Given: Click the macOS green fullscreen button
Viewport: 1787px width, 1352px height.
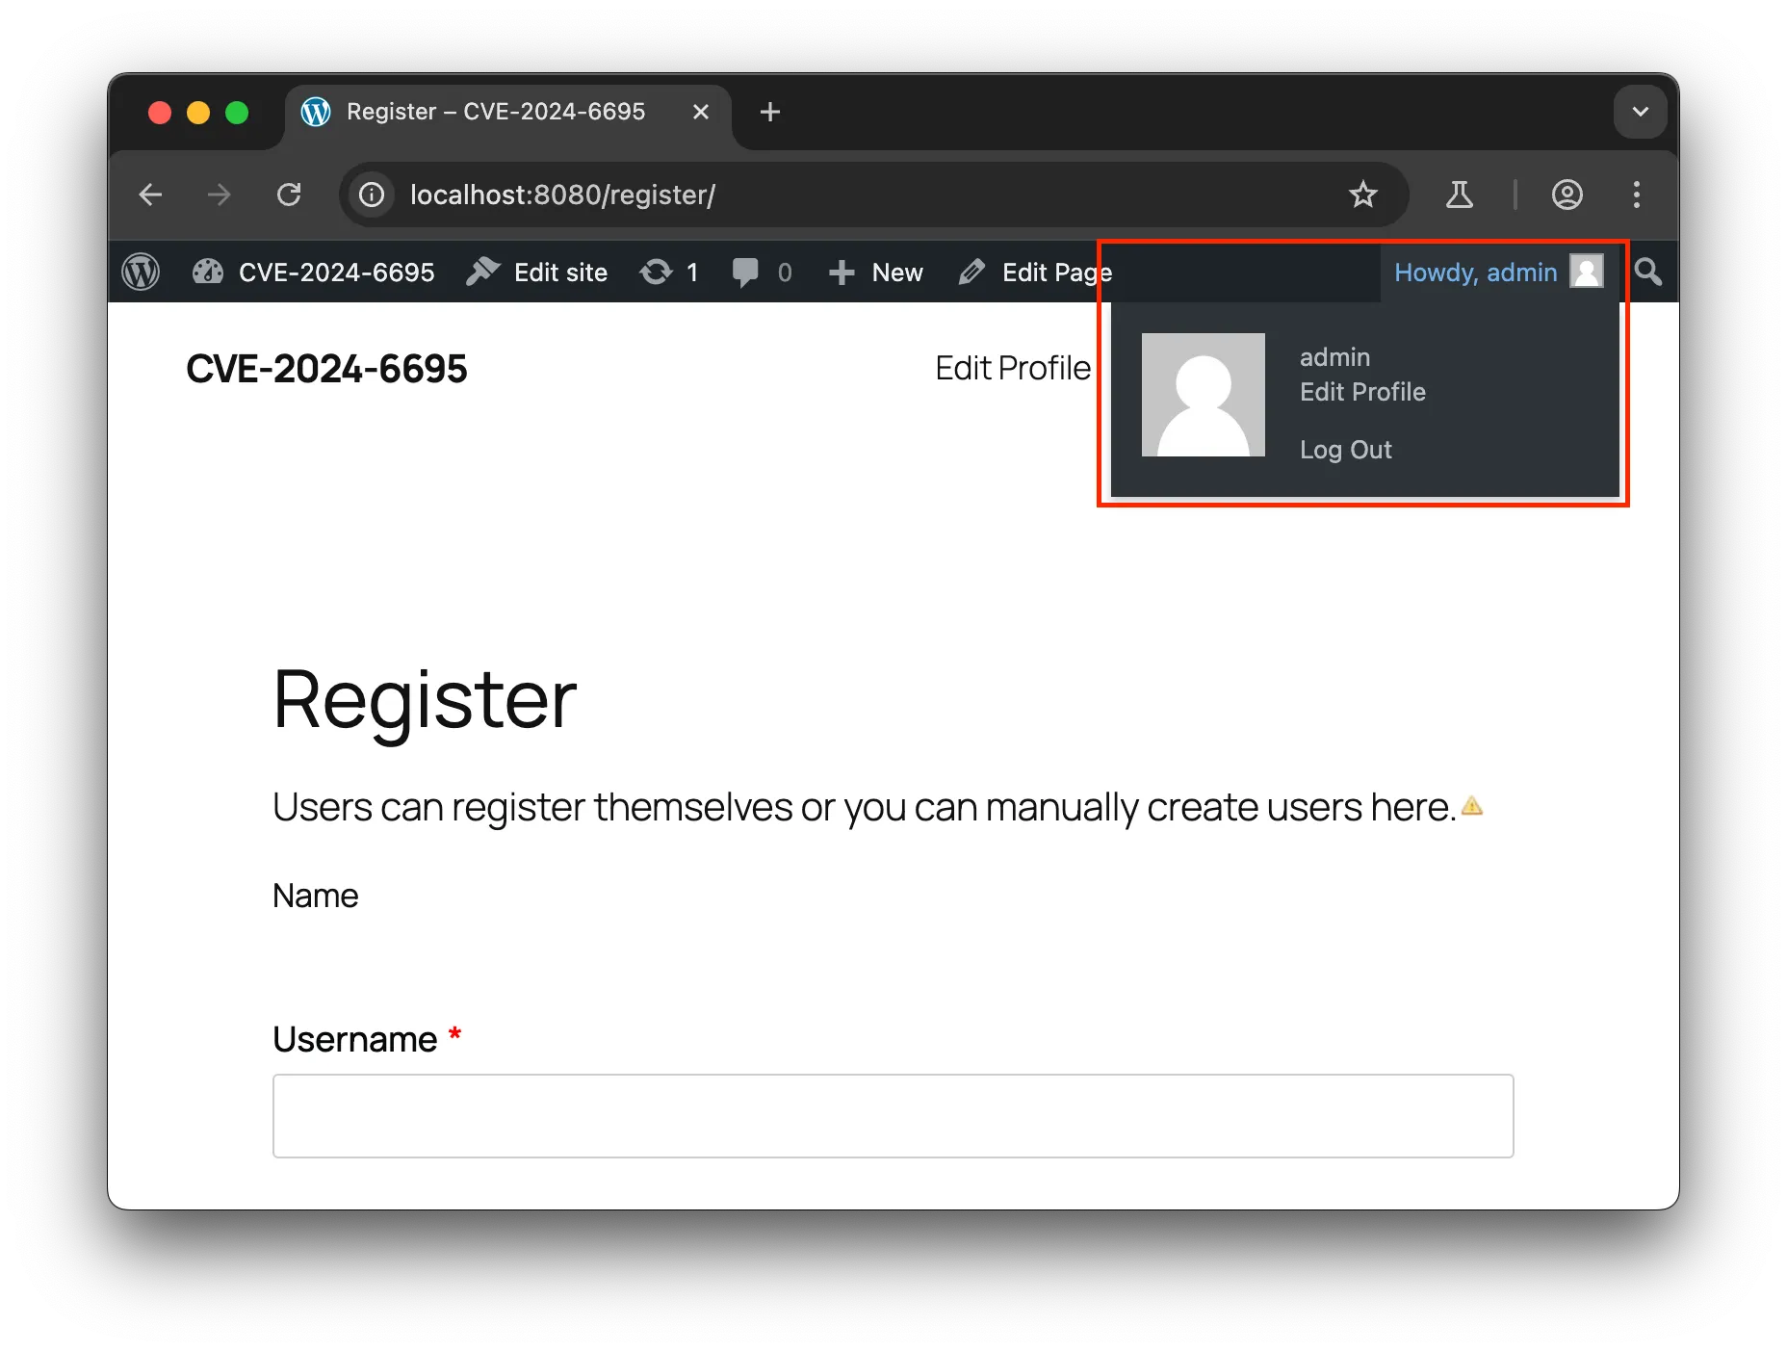Looking at the screenshot, I should point(237,113).
